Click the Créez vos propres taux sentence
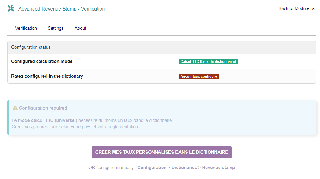The height and width of the screenshot is (179, 320). point(75,127)
